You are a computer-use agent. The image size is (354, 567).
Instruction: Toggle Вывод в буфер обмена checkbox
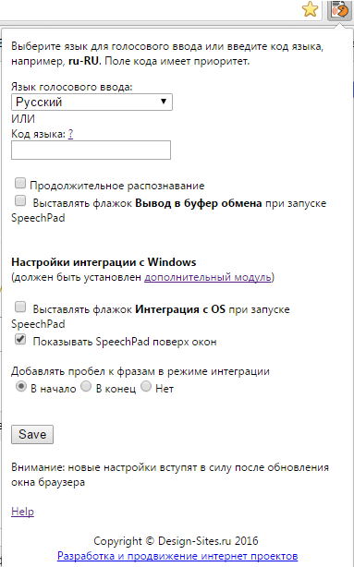coord(20,200)
